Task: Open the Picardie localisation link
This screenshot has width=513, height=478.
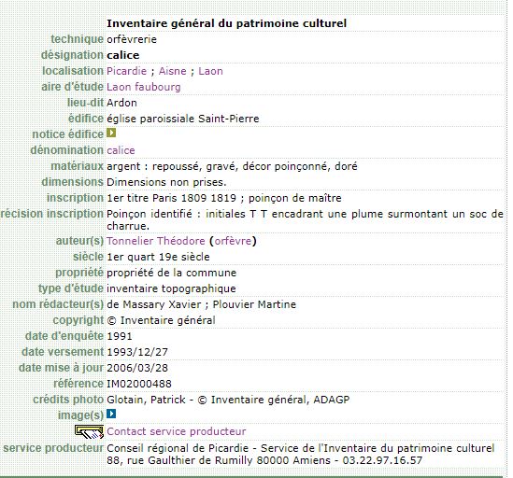Action: (x=126, y=71)
